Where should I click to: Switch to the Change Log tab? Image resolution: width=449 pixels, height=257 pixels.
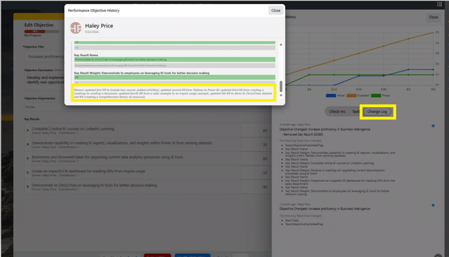pos(377,112)
